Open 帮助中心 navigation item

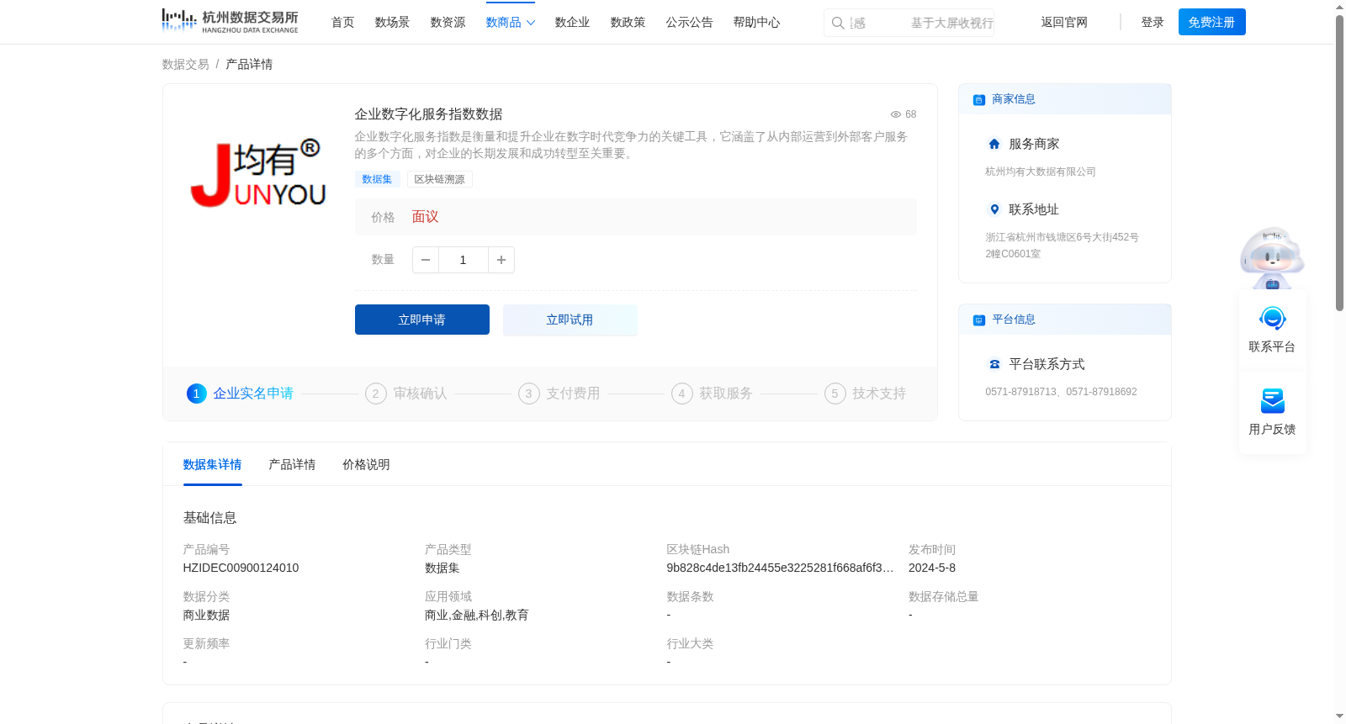pos(757,23)
